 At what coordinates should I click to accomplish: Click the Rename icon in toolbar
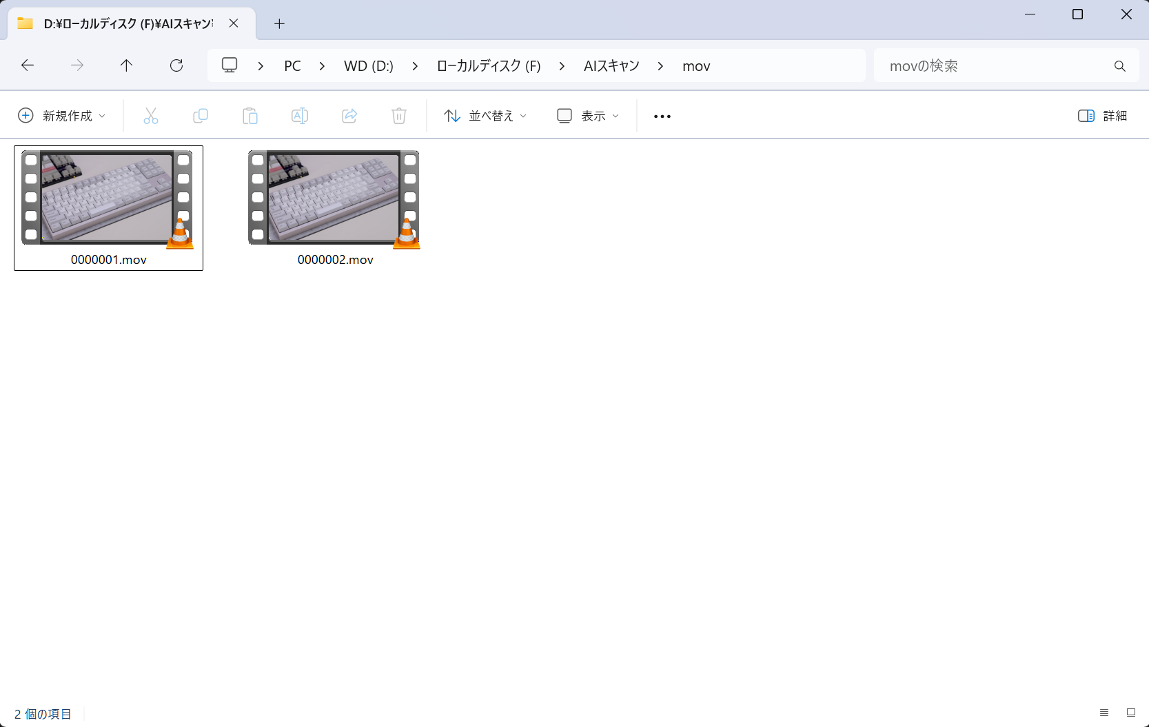300,116
